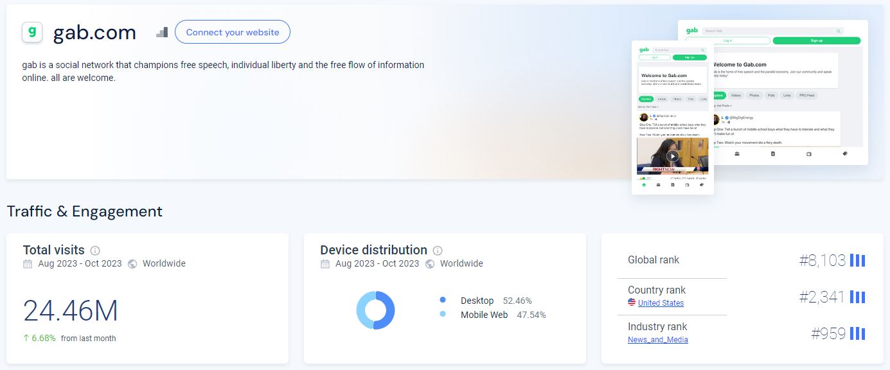Screen dimensions: 890x370
Task: Click the globe icon under Total visits
Action: pos(132,264)
